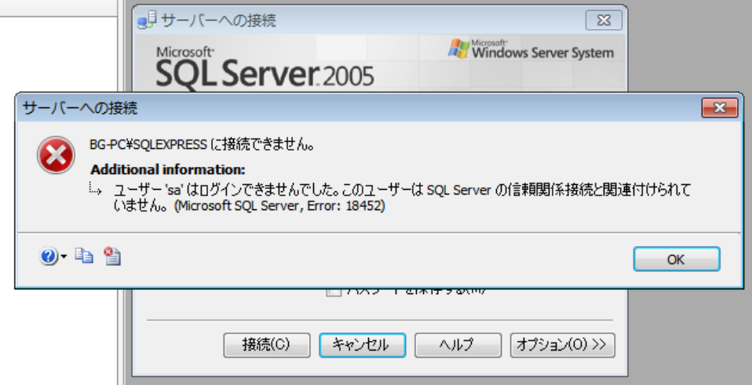Click キャンセル button in connection window
Image resolution: width=752 pixels, height=385 pixels.
[x=362, y=345]
